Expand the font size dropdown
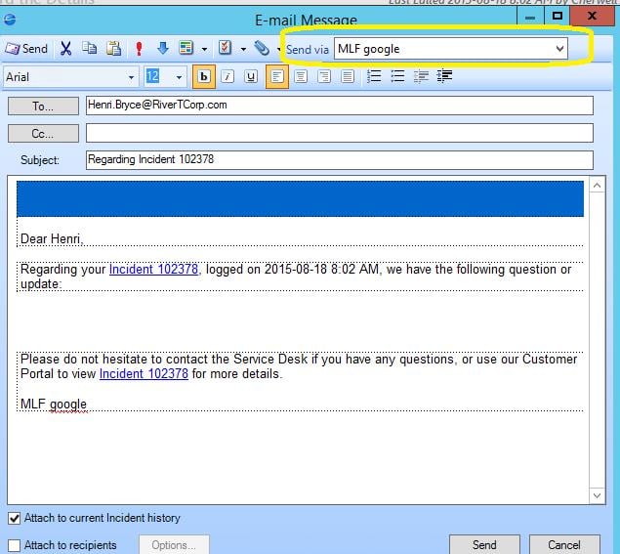 (179, 77)
